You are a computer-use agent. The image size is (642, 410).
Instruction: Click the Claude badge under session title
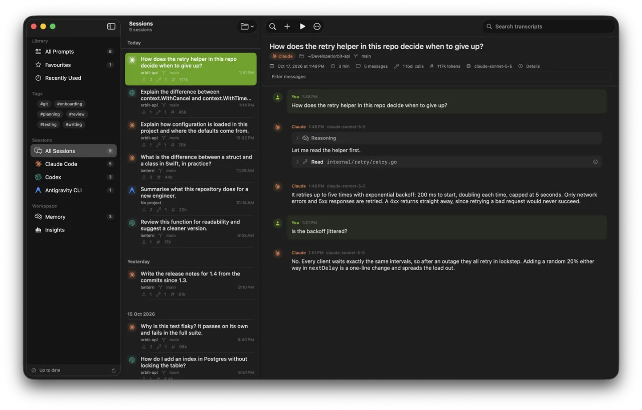click(x=282, y=56)
